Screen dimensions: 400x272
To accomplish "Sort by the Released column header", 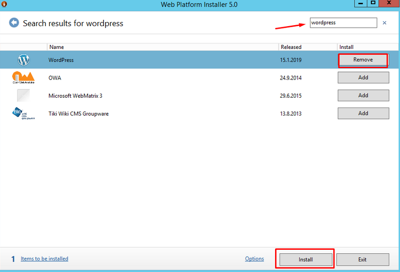I will point(308,47).
